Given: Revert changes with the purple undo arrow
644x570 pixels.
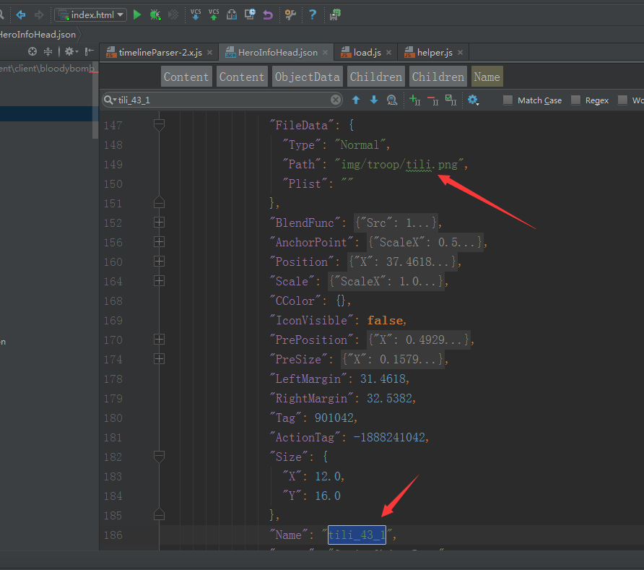Looking at the screenshot, I should pos(268,14).
